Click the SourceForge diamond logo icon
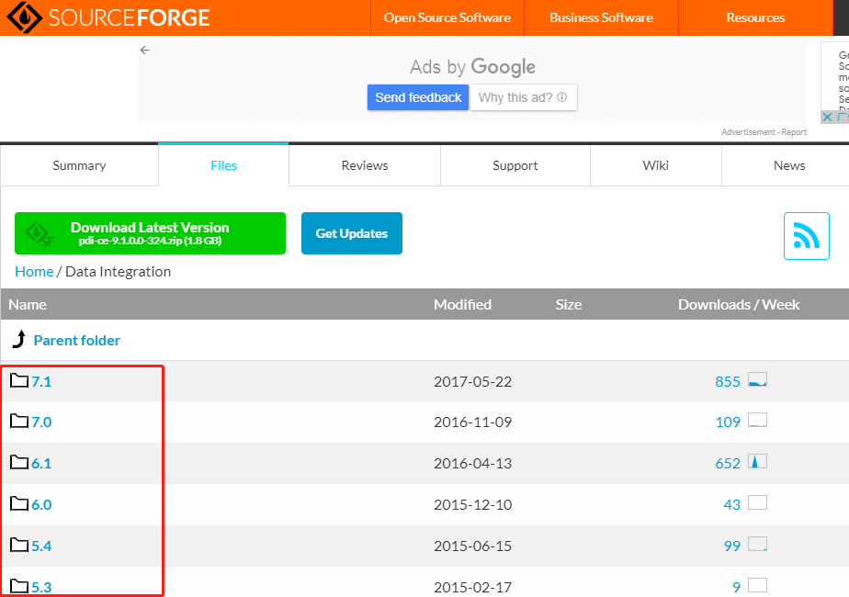Image resolution: width=849 pixels, height=597 pixels. pyautogui.click(x=24, y=17)
